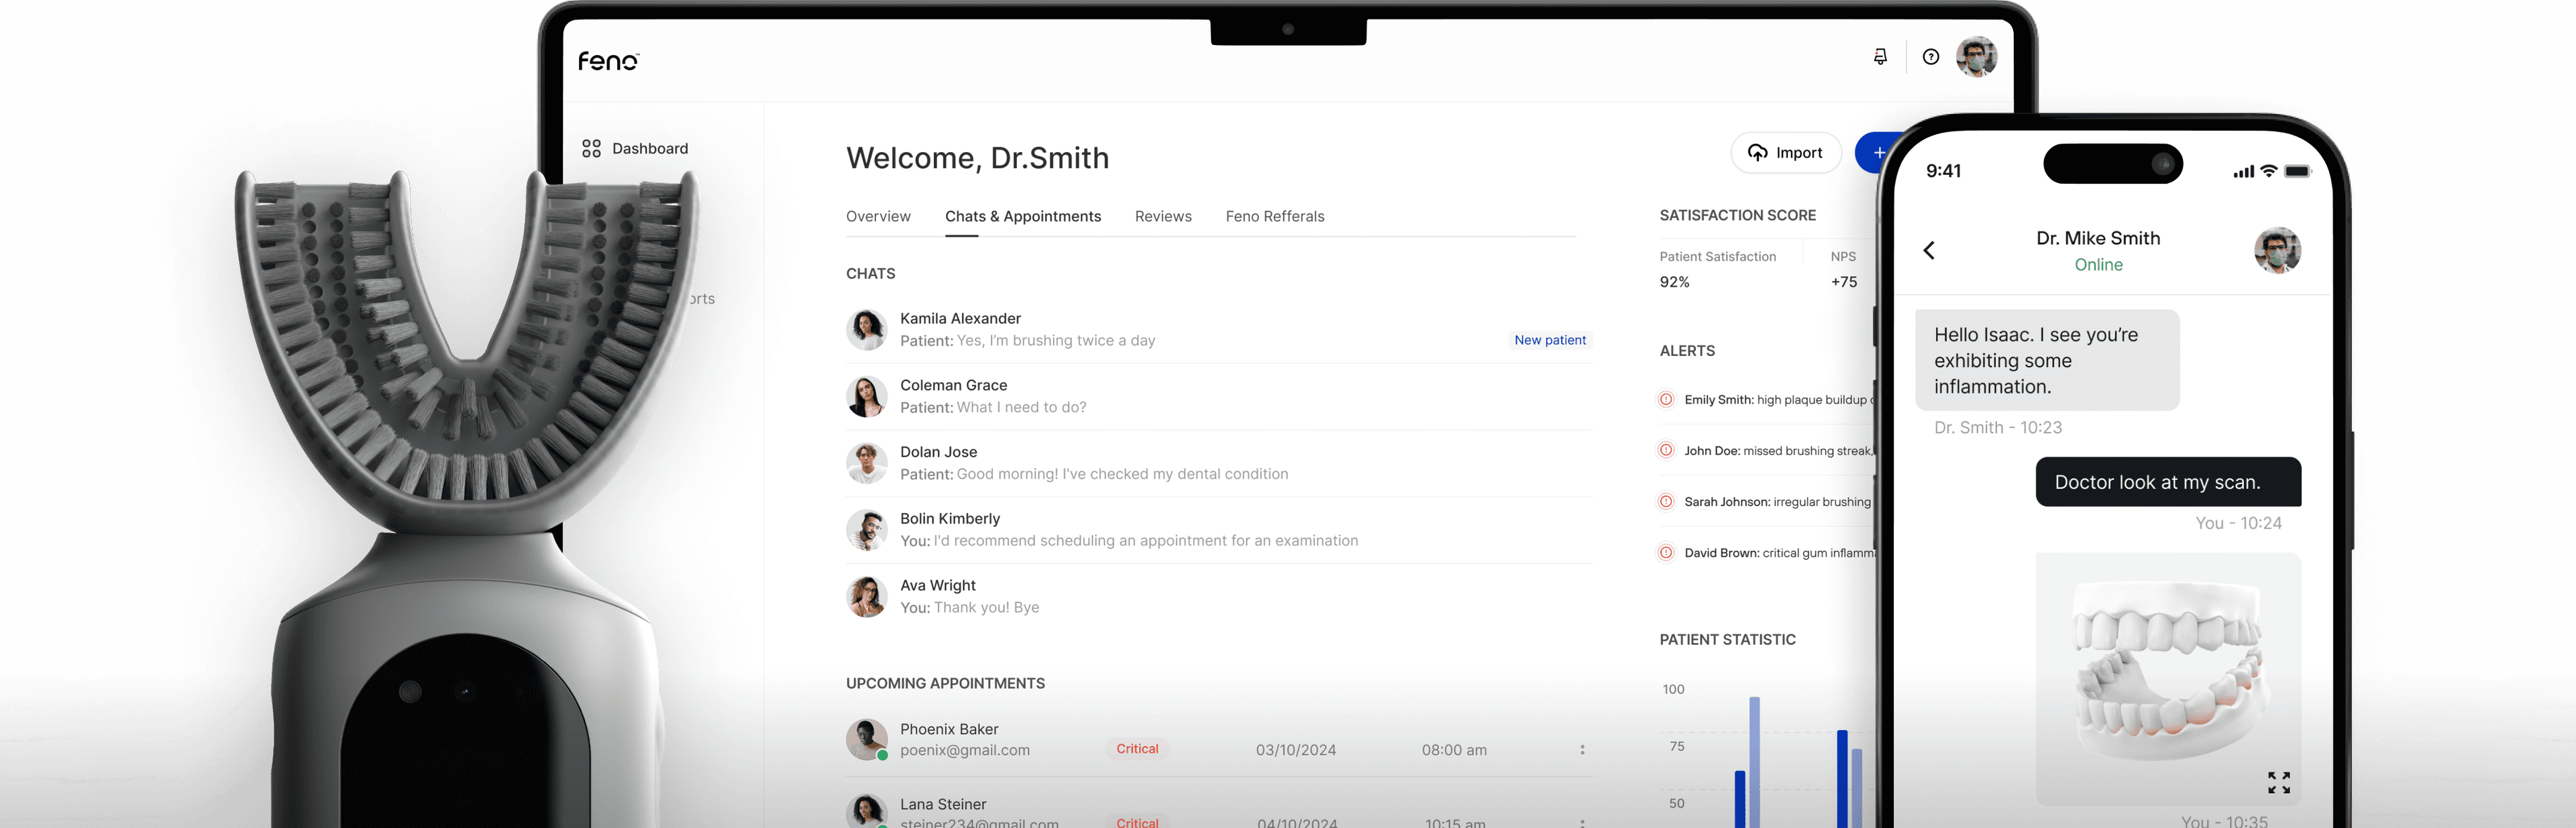Click the blue plus button
The height and width of the screenshot is (828, 2576).
pyautogui.click(x=1878, y=150)
